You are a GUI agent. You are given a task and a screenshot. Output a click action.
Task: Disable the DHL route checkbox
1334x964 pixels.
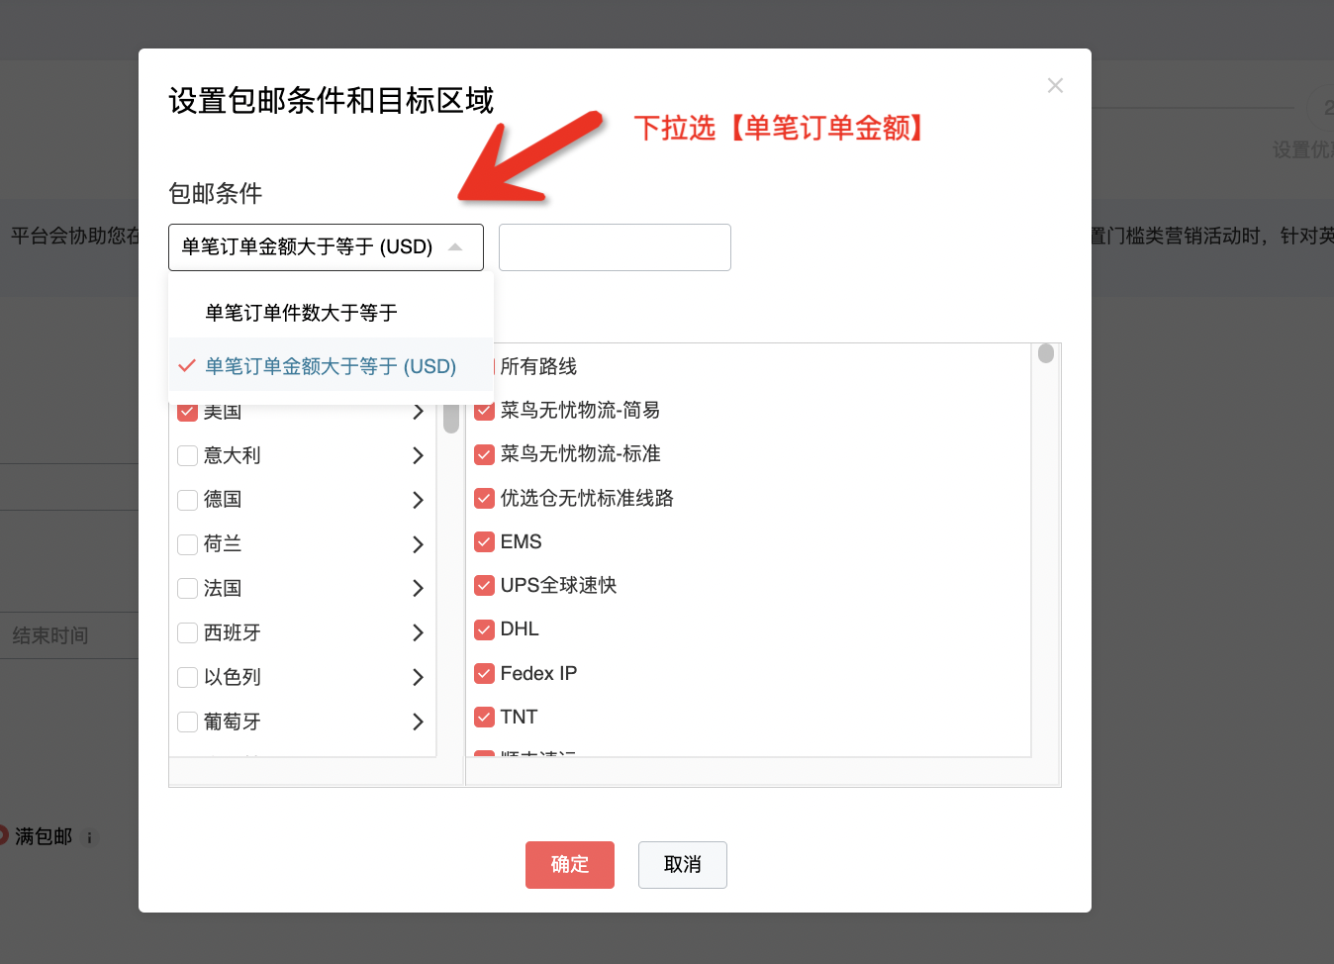click(484, 629)
